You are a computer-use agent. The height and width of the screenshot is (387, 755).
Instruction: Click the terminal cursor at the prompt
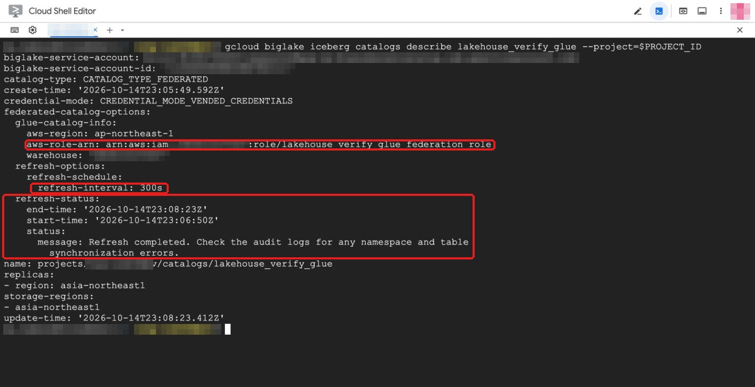(x=227, y=329)
